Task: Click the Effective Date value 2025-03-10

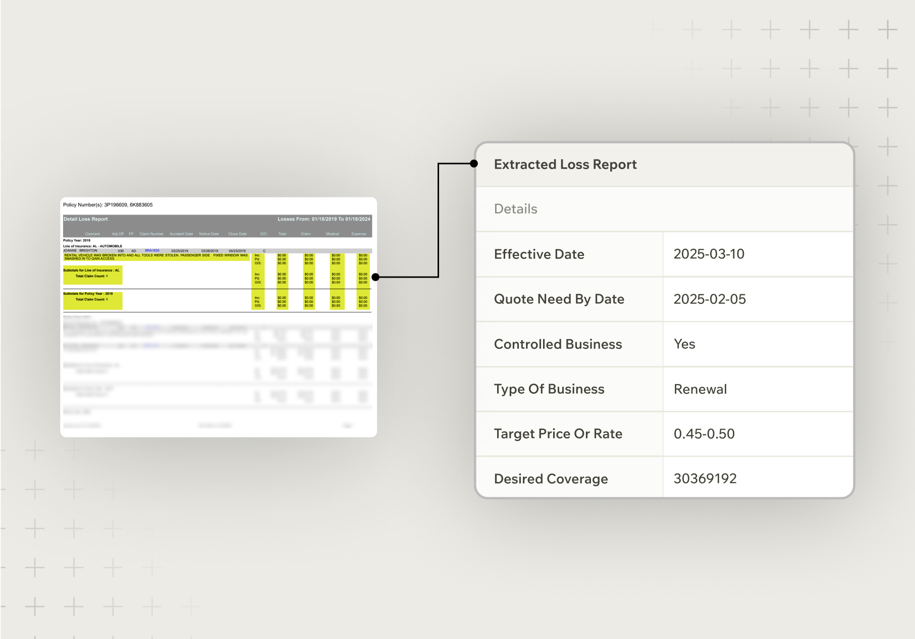Action: pyautogui.click(x=709, y=254)
